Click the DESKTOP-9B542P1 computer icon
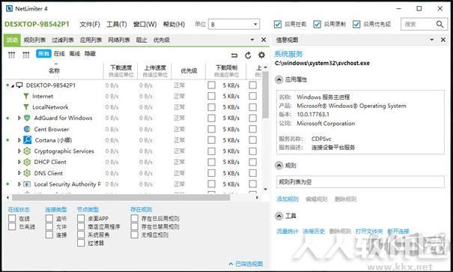Viewport: 453px width, 272px height. [19, 85]
